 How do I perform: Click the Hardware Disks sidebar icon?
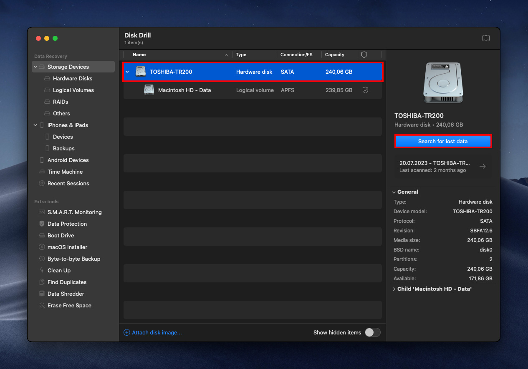(x=48, y=78)
